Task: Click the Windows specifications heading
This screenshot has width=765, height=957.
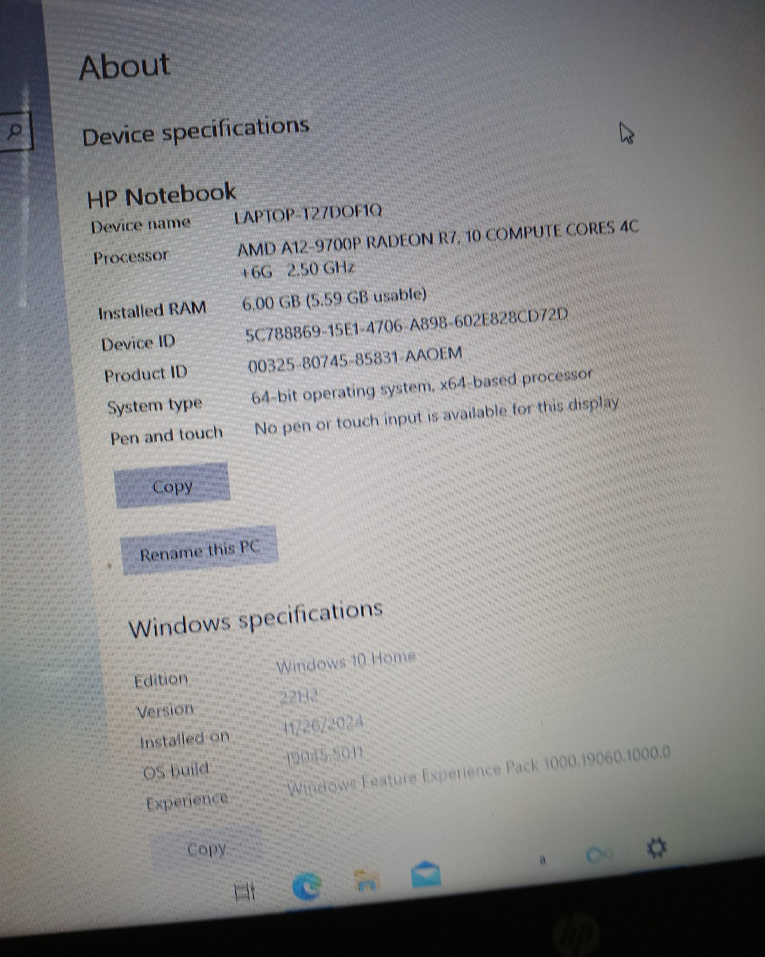Action: coord(255,618)
